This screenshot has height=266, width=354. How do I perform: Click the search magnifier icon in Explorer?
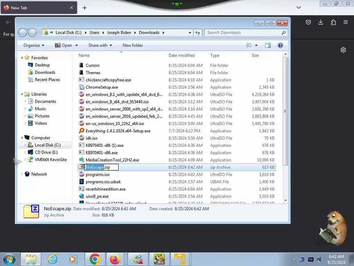283,33
